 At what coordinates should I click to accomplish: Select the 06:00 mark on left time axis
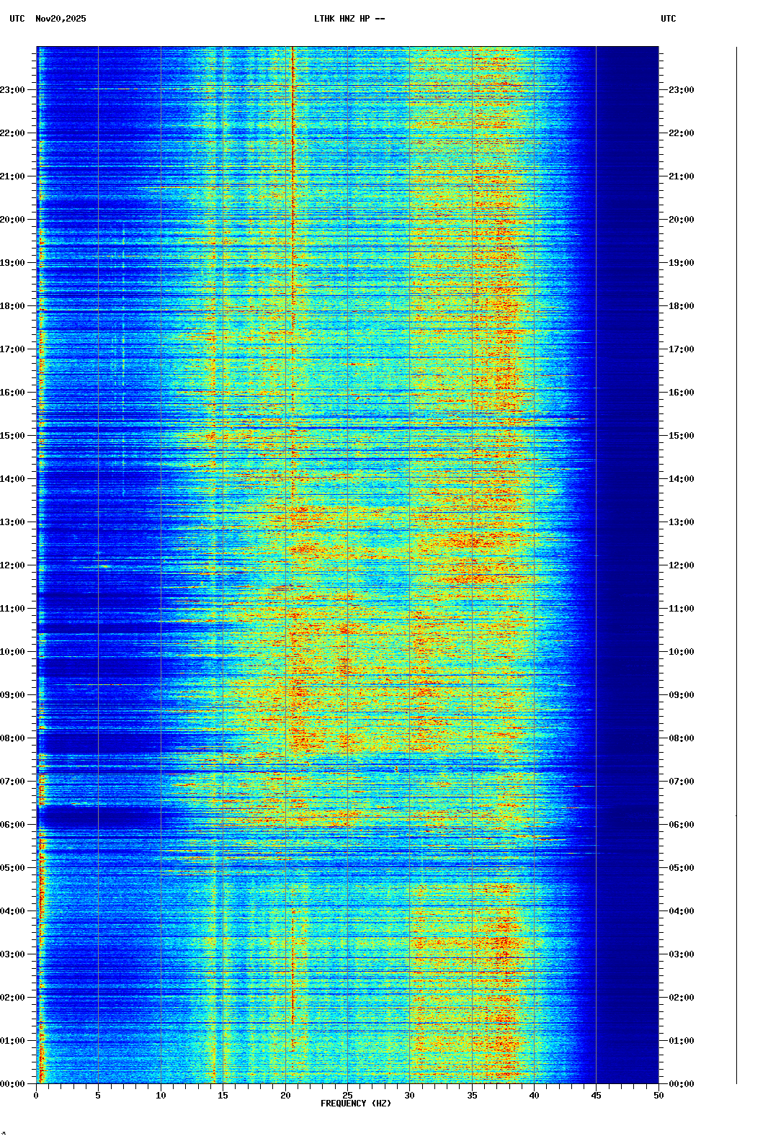pyautogui.click(x=13, y=825)
